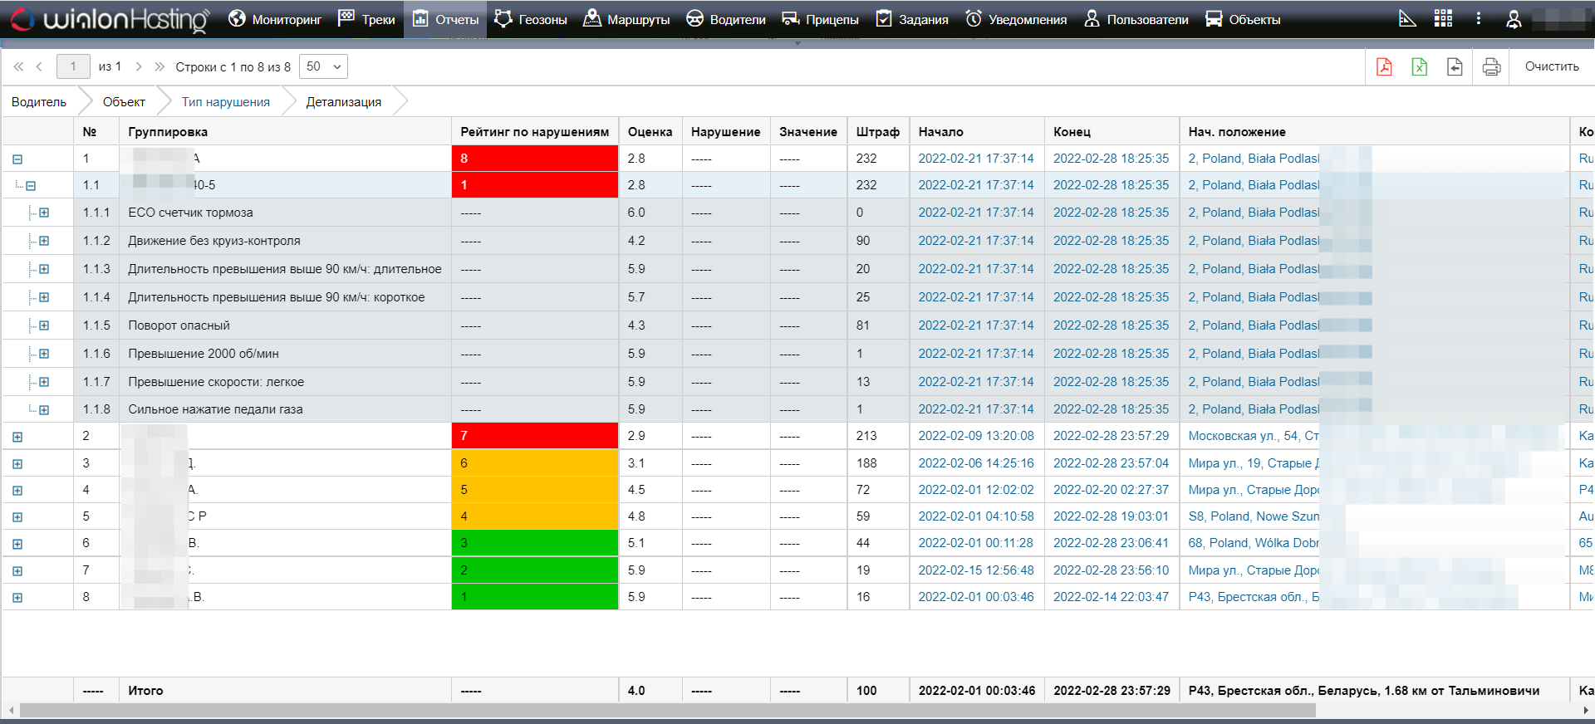Expand the ECO счетчик тормоза row
Viewport: 1595px width, 724px height.
[44, 213]
